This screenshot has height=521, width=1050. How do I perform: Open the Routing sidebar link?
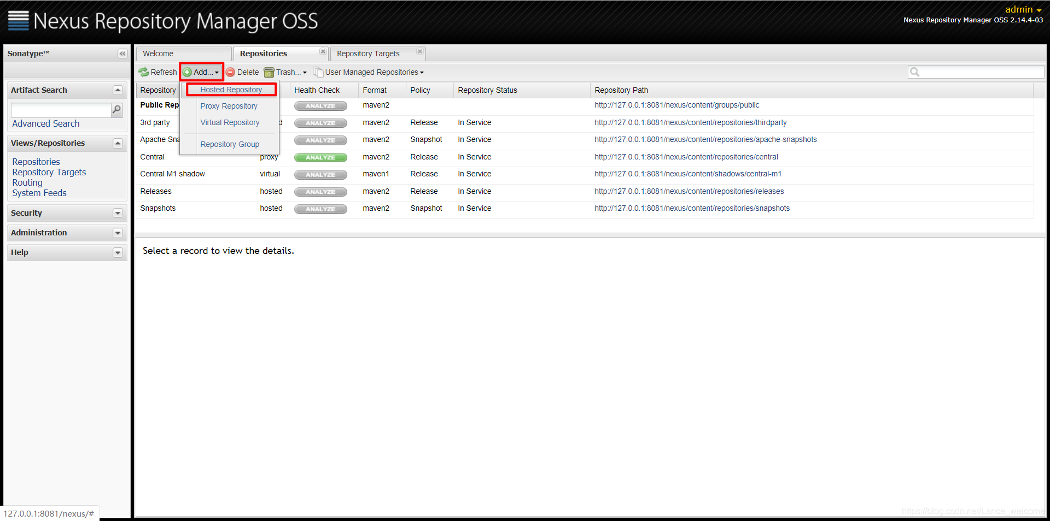click(x=27, y=182)
